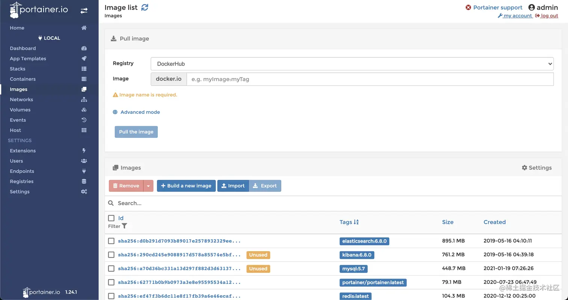Toggle sidebar with the double-arrow icon

point(84,11)
